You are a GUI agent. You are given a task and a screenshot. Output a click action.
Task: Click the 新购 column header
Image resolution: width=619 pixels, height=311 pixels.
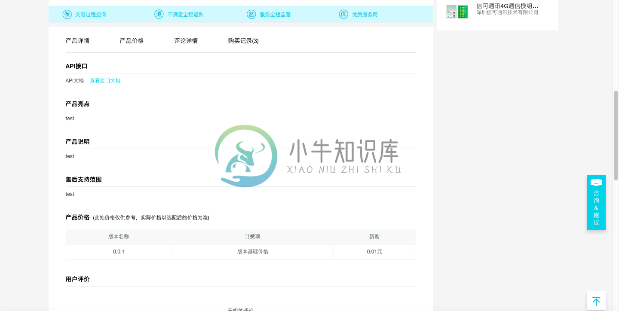(x=374, y=237)
